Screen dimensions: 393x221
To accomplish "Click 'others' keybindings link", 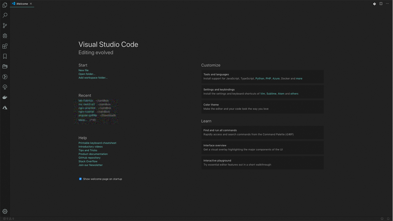I will pyautogui.click(x=294, y=94).
